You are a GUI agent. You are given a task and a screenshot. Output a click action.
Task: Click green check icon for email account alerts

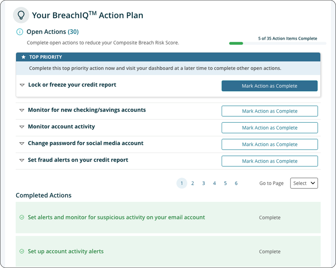tap(22, 217)
